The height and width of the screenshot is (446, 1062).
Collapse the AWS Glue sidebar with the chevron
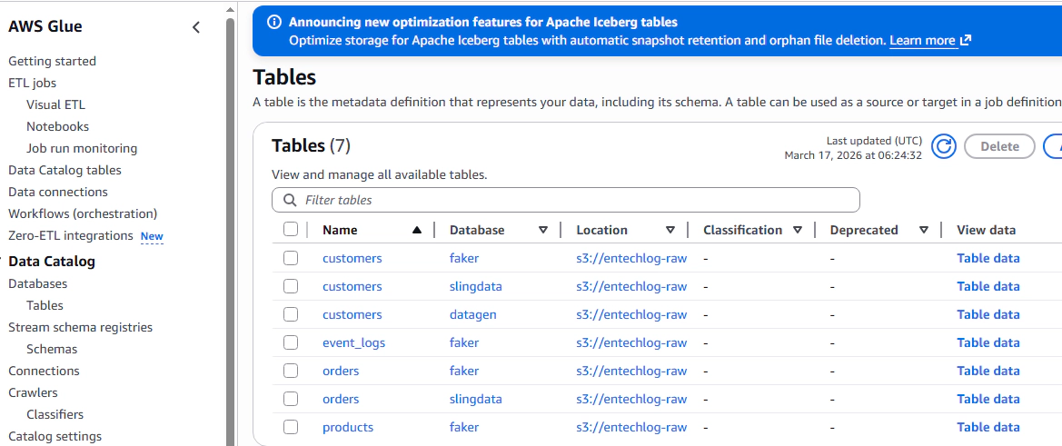tap(196, 27)
